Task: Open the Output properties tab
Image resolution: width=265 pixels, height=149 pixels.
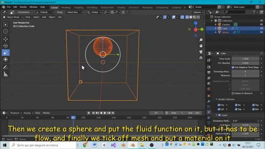Action: (x=209, y=72)
